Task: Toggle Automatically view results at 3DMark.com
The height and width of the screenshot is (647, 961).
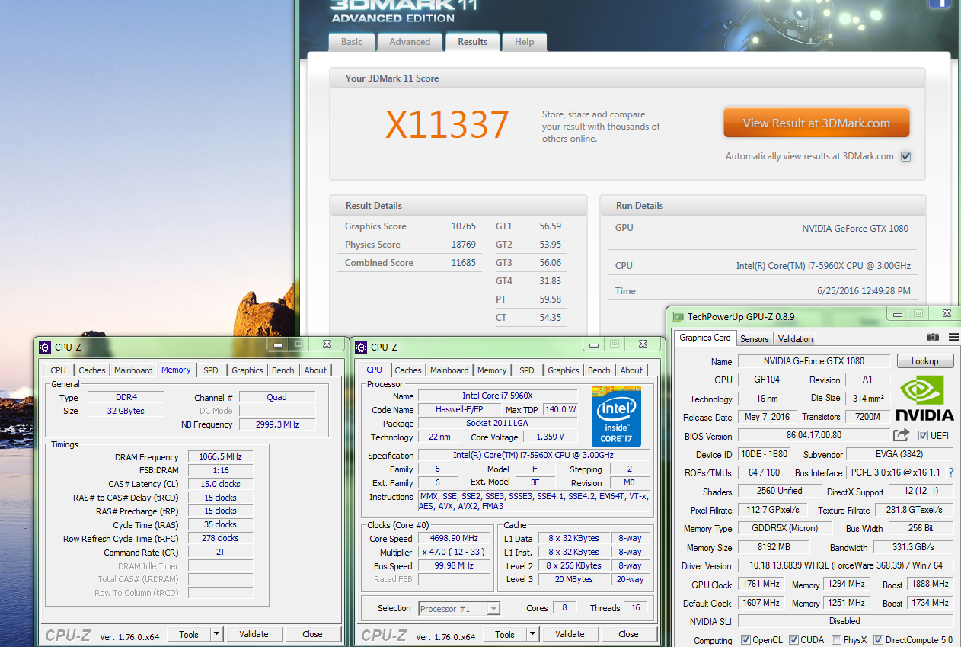Action: click(905, 156)
